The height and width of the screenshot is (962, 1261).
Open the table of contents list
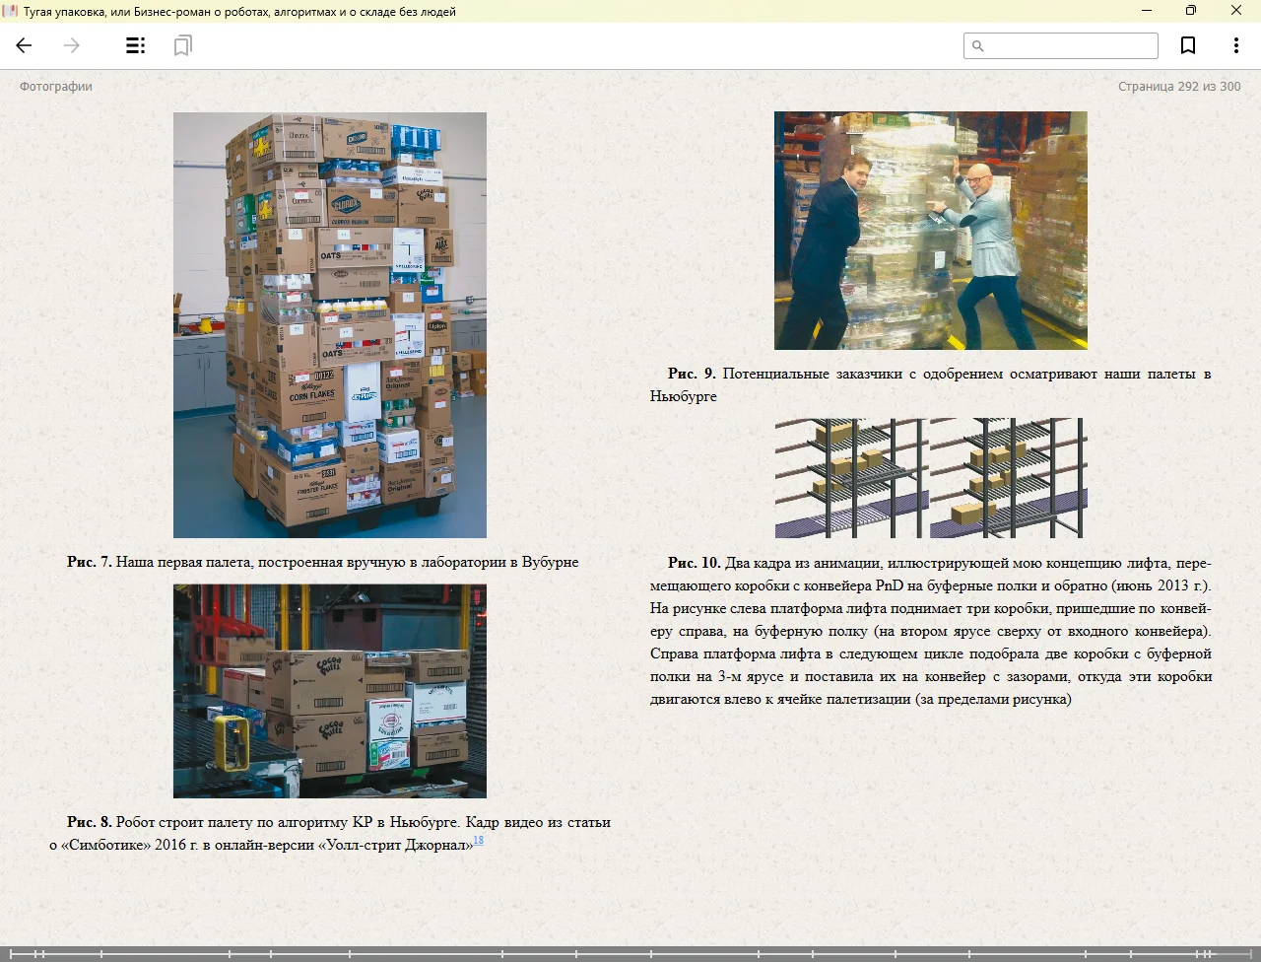136,45
